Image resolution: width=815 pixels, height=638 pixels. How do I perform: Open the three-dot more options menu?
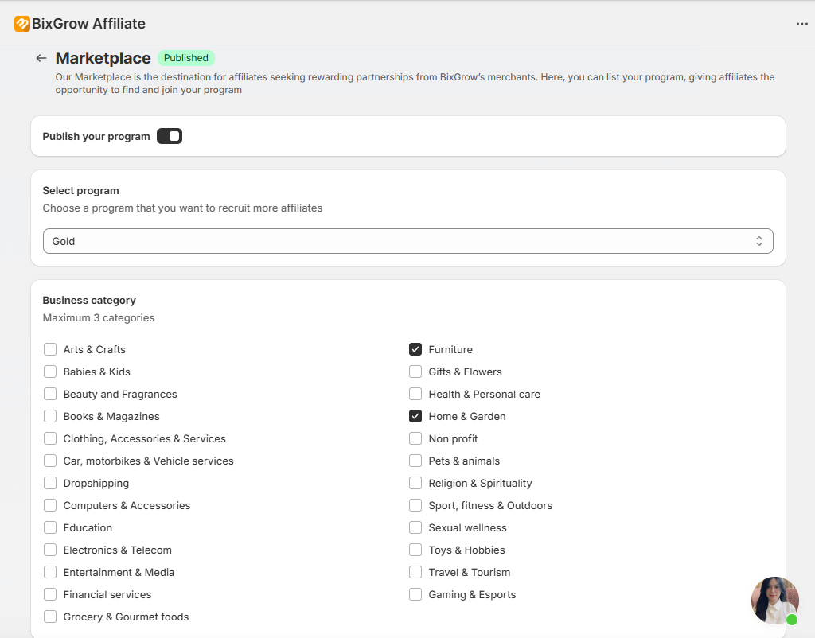(x=801, y=24)
